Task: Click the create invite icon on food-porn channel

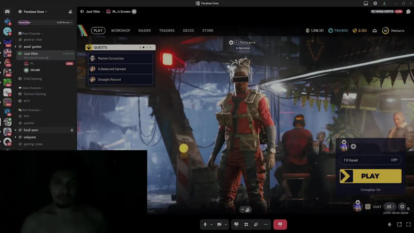Action: (x=72, y=130)
